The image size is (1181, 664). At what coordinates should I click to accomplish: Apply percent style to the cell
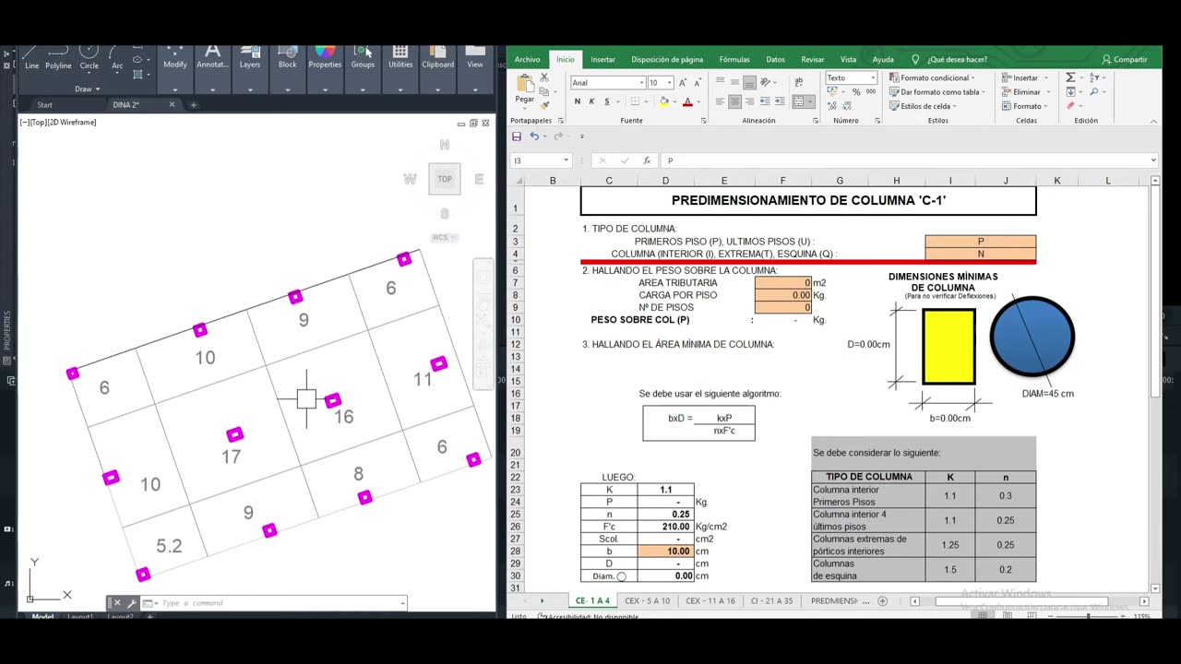(856, 92)
